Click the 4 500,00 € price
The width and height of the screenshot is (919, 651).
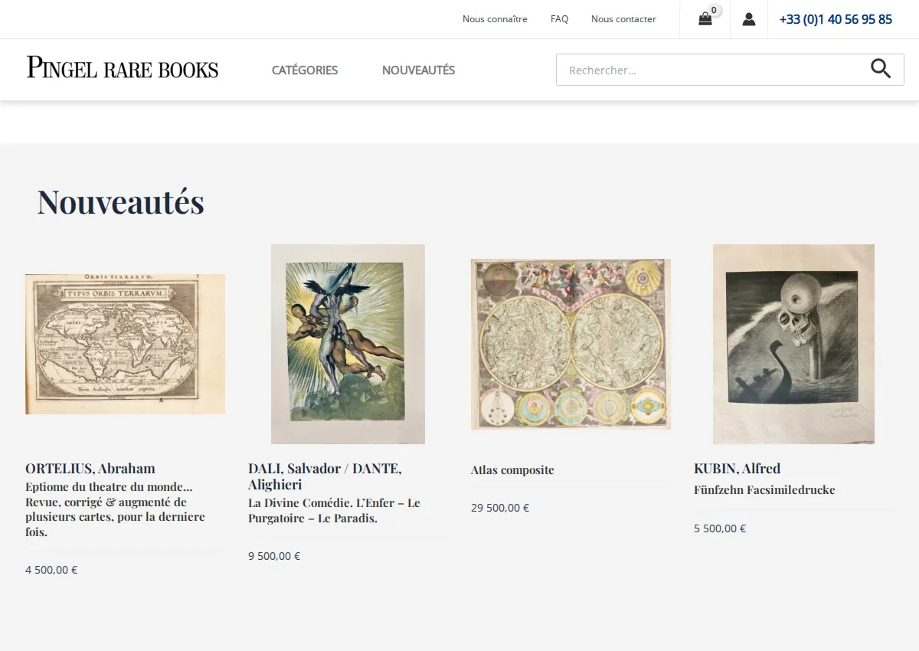point(51,570)
